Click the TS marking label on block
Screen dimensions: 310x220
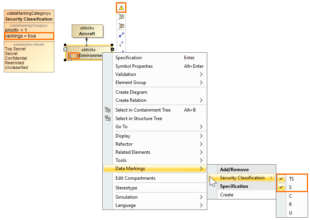(x=74, y=56)
